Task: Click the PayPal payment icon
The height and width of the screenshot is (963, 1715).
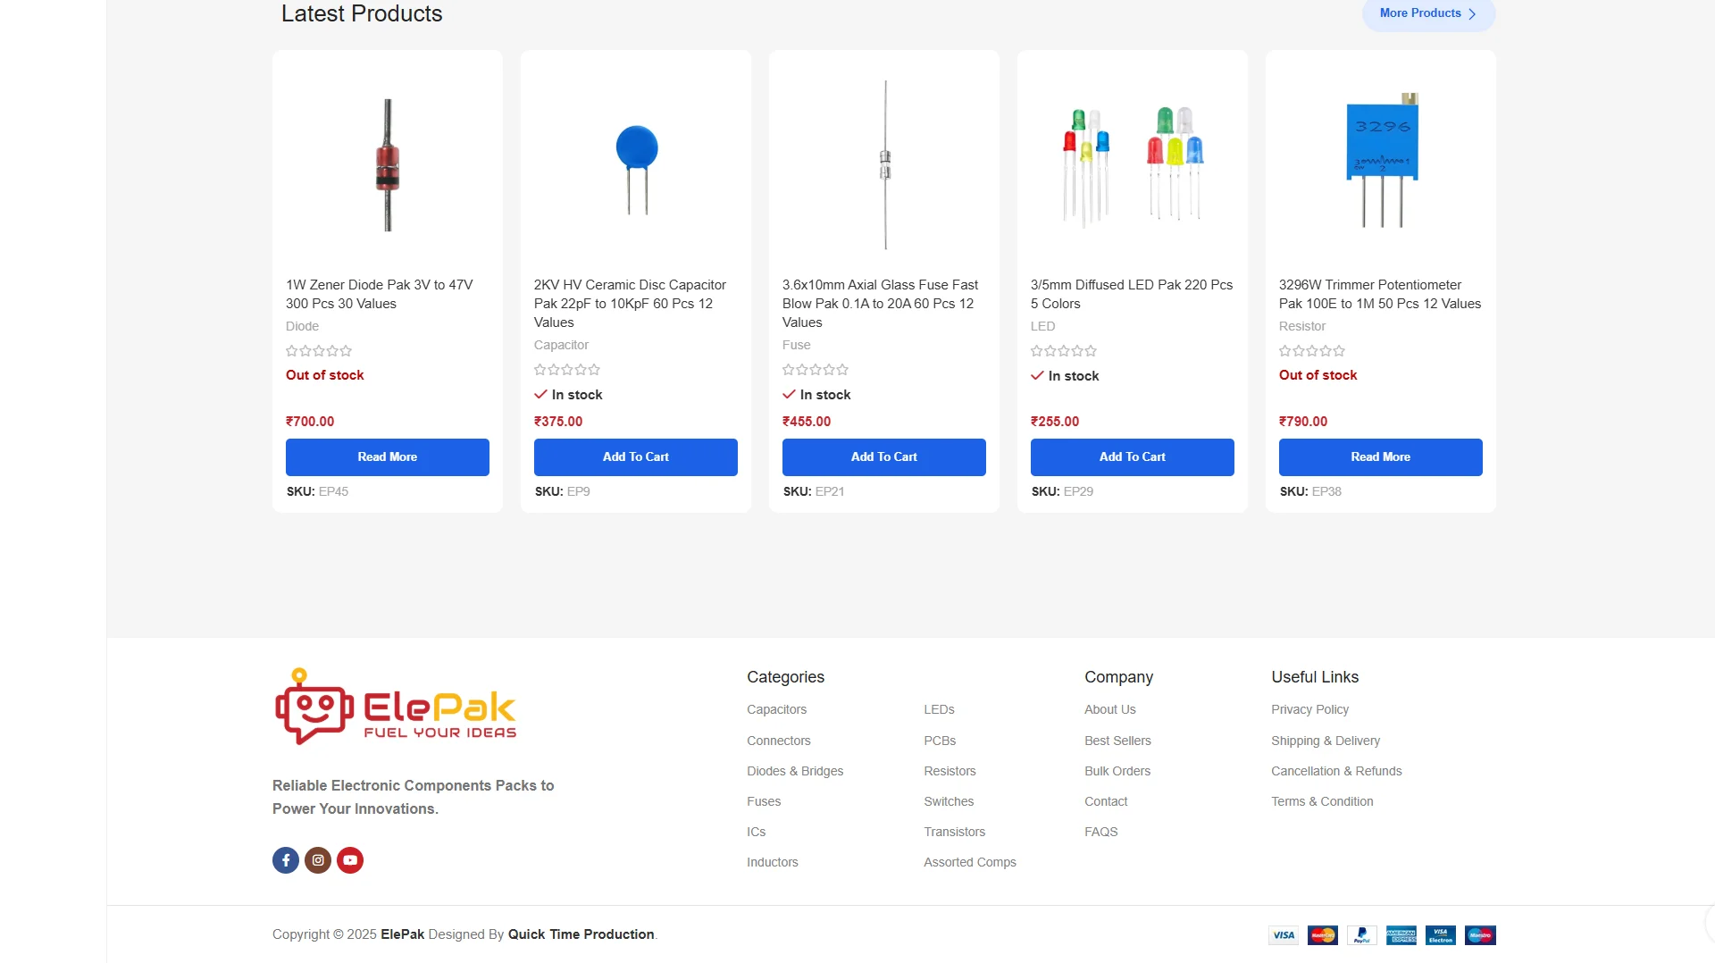Action: coord(1361,935)
